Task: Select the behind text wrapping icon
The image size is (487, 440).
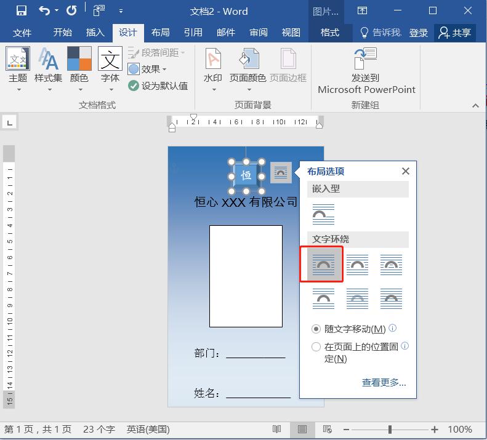Action: pos(357,298)
